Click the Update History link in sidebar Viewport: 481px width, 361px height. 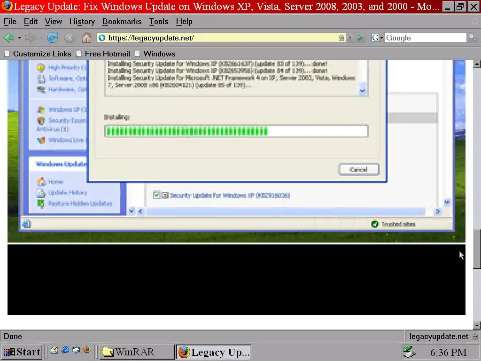coord(68,193)
